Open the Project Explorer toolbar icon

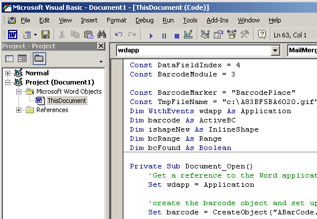point(205,34)
